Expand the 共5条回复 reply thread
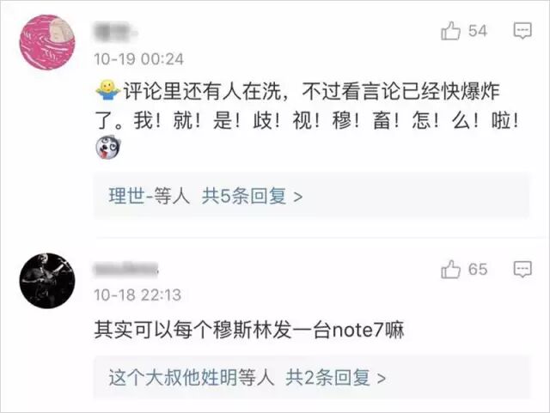This screenshot has width=550, height=413. point(252,196)
